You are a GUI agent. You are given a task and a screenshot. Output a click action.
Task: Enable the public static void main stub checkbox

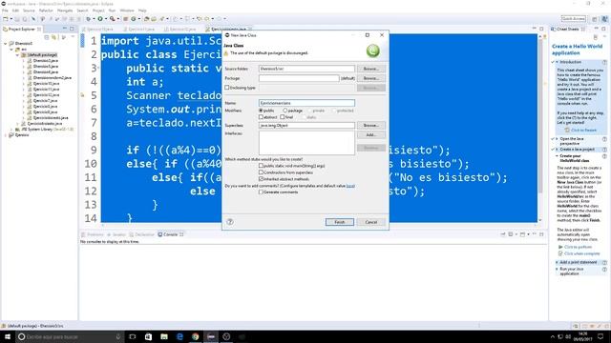(261, 166)
